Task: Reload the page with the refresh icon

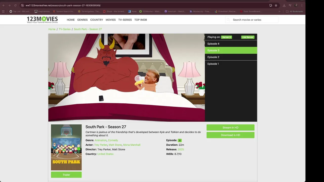Action: tap(15, 5)
